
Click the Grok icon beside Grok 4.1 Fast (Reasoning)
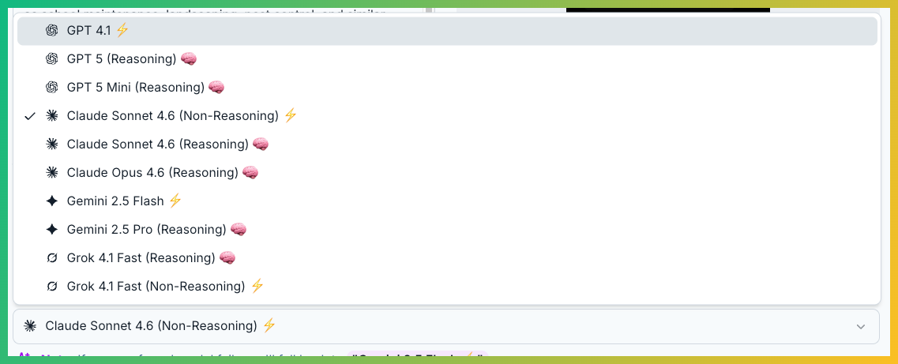coord(52,258)
